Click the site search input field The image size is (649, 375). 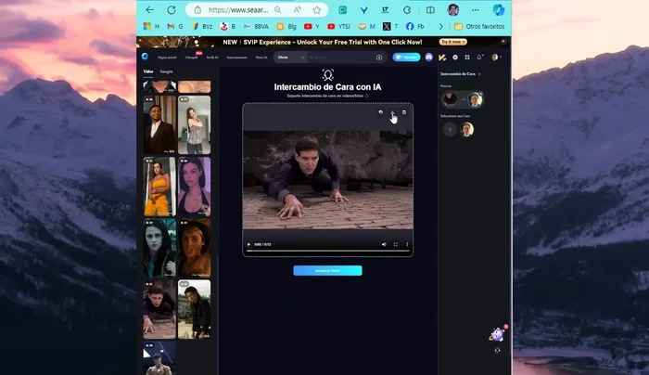341,58
